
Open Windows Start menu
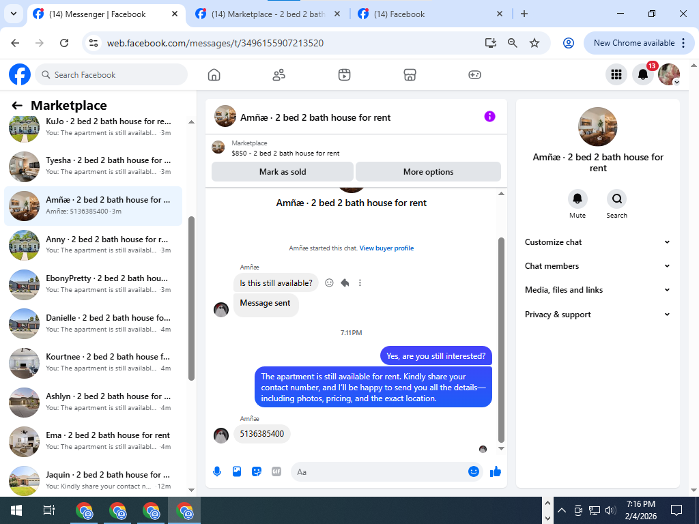click(16, 510)
